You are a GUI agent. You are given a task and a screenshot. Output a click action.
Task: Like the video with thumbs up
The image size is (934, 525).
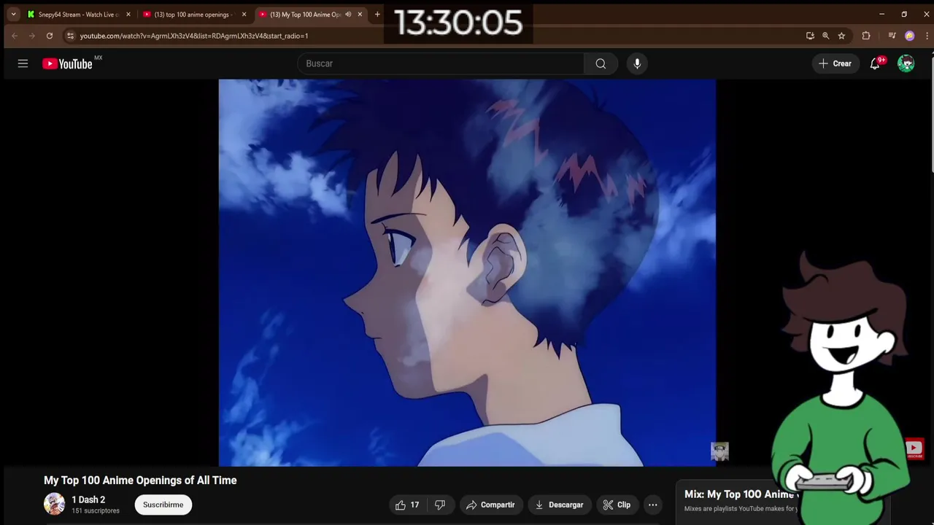(x=407, y=505)
